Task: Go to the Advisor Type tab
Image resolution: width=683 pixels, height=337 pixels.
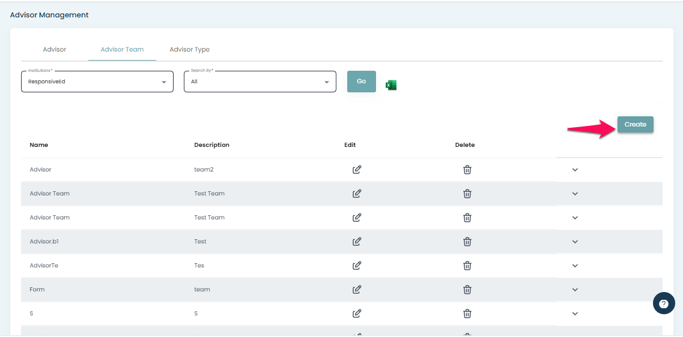Action: (x=189, y=49)
